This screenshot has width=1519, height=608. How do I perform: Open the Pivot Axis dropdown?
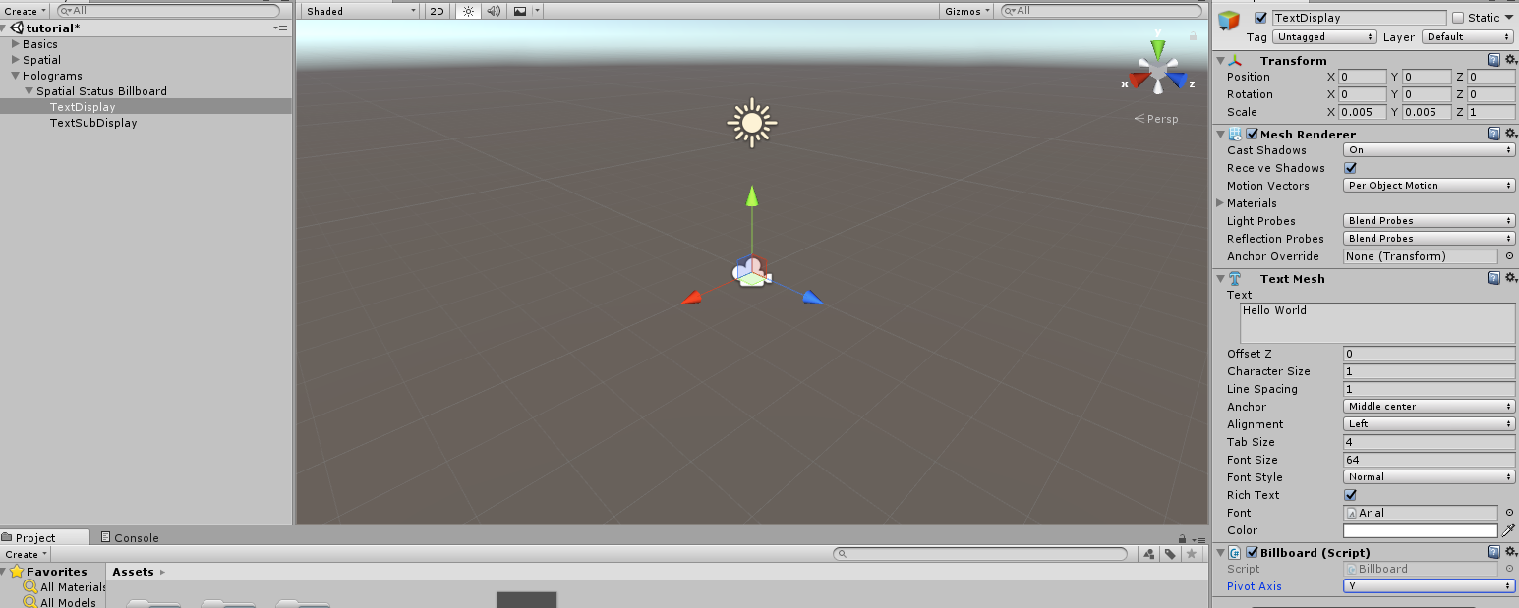point(1429,586)
